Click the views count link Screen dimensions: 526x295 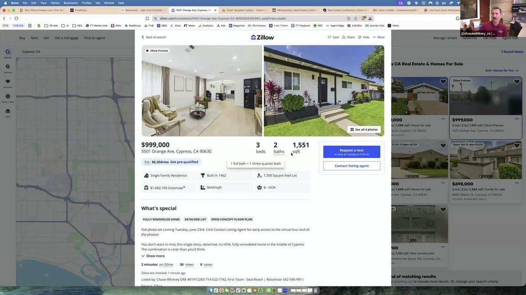189,264
